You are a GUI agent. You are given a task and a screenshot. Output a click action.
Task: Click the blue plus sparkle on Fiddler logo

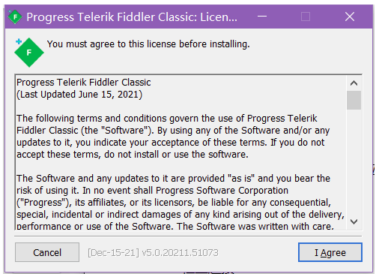pyautogui.click(x=19, y=41)
